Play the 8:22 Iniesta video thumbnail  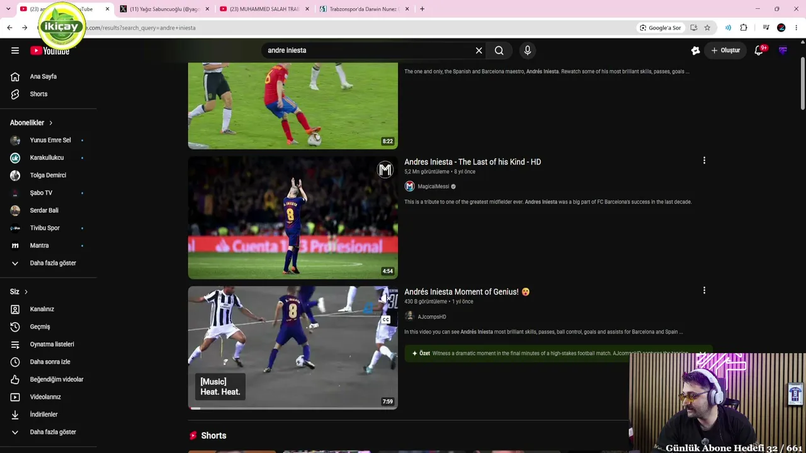(x=293, y=106)
